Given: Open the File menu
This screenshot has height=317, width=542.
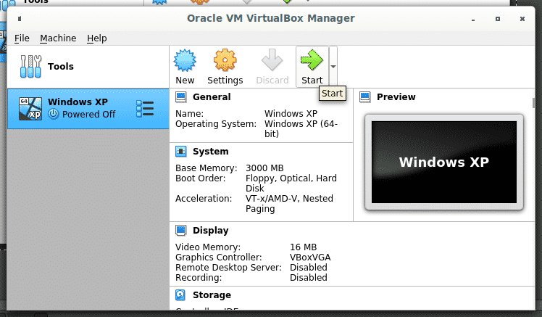Looking at the screenshot, I should coord(21,38).
